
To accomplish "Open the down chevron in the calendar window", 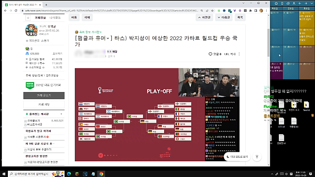I will (311, 4).
